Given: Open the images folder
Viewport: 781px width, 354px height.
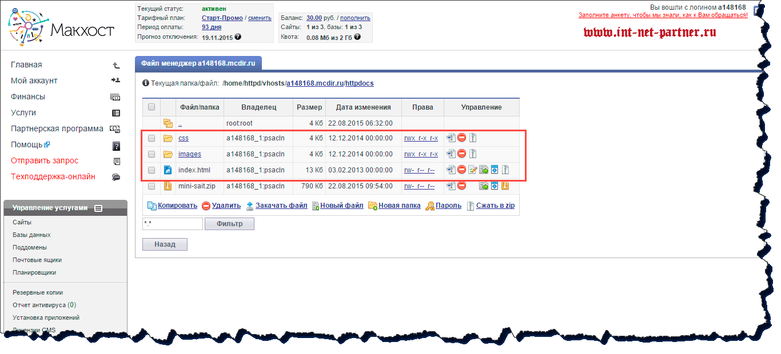Looking at the screenshot, I should (x=189, y=154).
